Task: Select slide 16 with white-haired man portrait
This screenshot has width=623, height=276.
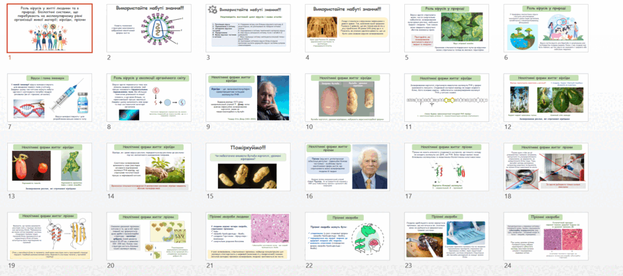Action: 347,167
